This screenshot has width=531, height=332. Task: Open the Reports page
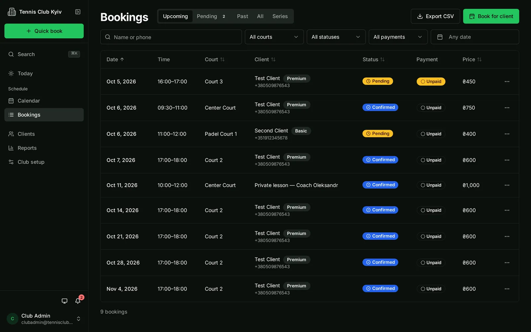pyautogui.click(x=44, y=148)
